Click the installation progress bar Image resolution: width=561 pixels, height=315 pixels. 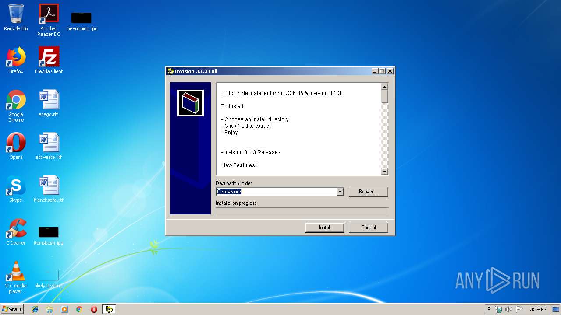point(302,211)
